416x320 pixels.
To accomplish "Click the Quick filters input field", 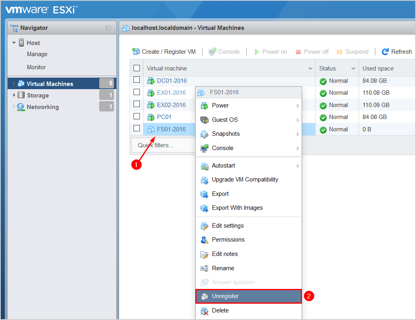I will [163, 145].
